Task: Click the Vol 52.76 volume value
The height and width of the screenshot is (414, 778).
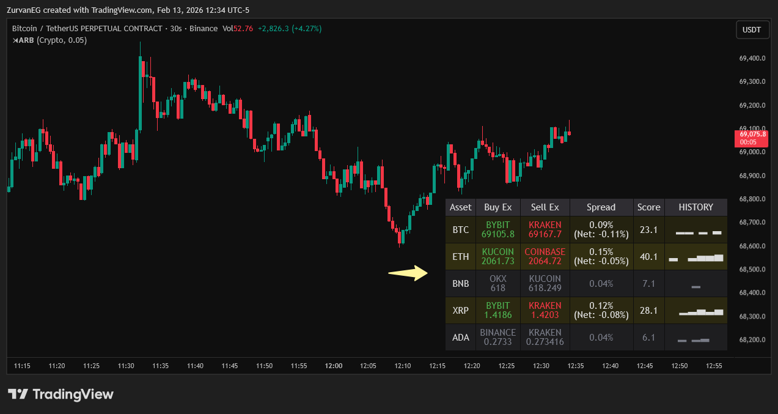Action: coord(238,28)
